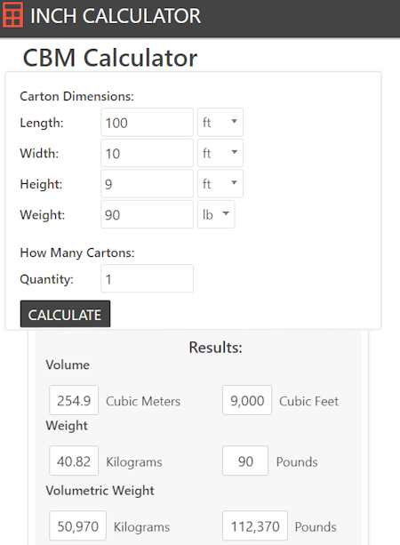Click the Quantity input field

tap(147, 279)
